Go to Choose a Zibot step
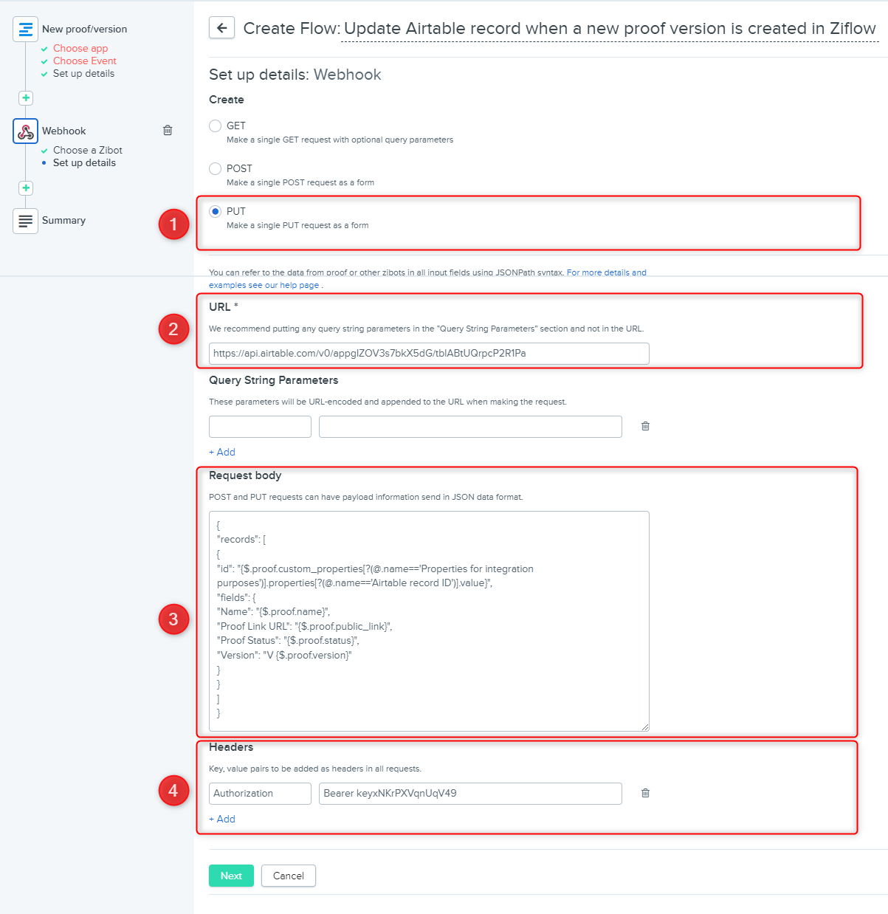This screenshot has height=914, width=888. pos(88,150)
